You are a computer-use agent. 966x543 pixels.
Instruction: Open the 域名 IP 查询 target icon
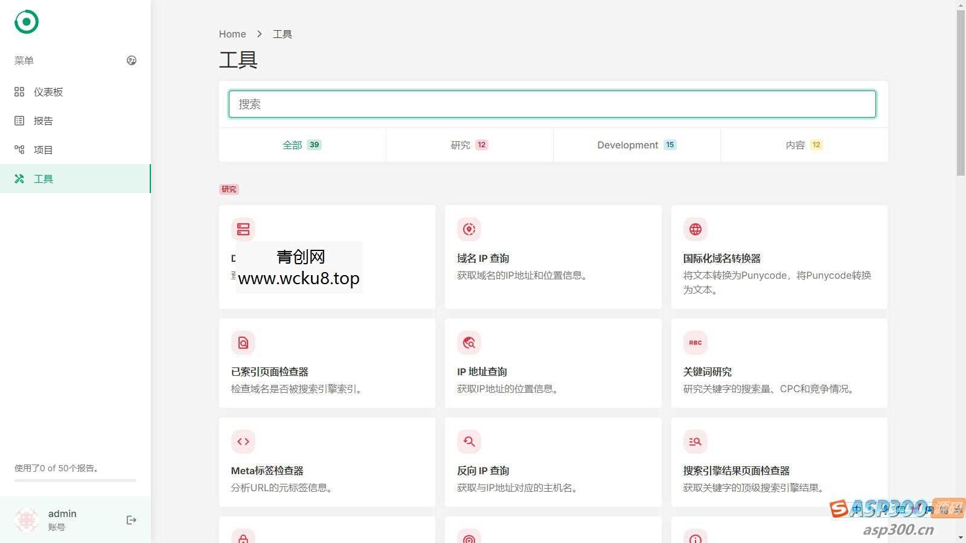click(469, 229)
